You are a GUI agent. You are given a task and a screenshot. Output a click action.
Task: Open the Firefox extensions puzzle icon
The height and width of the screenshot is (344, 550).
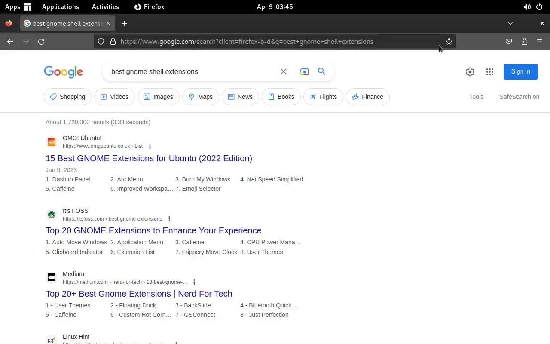pyautogui.click(x=524, y=41)
